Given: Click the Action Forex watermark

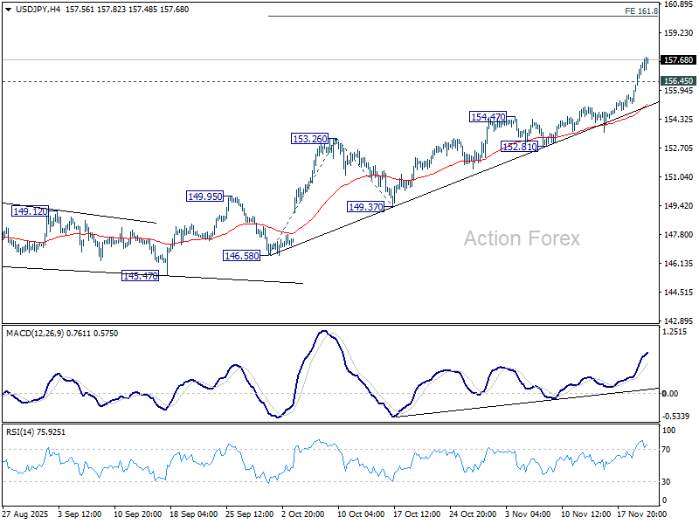Looking at the screenshot, I should tap(521, 238).
